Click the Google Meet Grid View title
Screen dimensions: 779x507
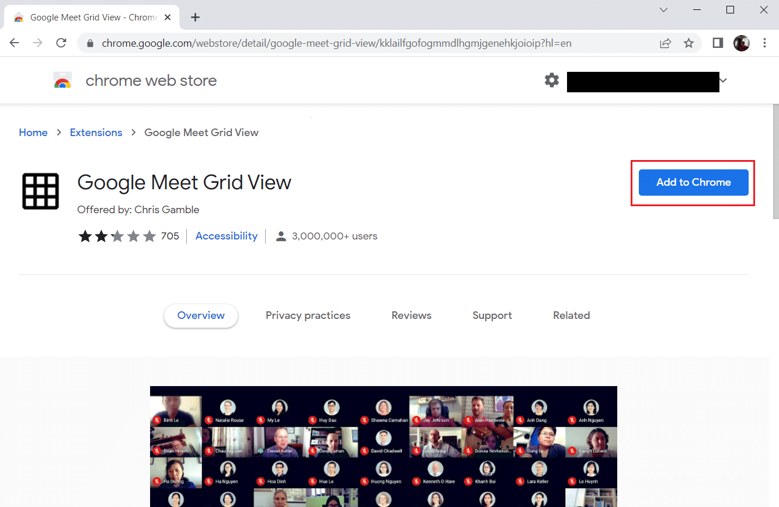coord(185,182)
